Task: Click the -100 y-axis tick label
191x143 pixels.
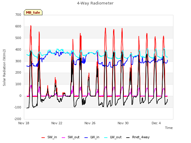Action: [x=18, y=107]
